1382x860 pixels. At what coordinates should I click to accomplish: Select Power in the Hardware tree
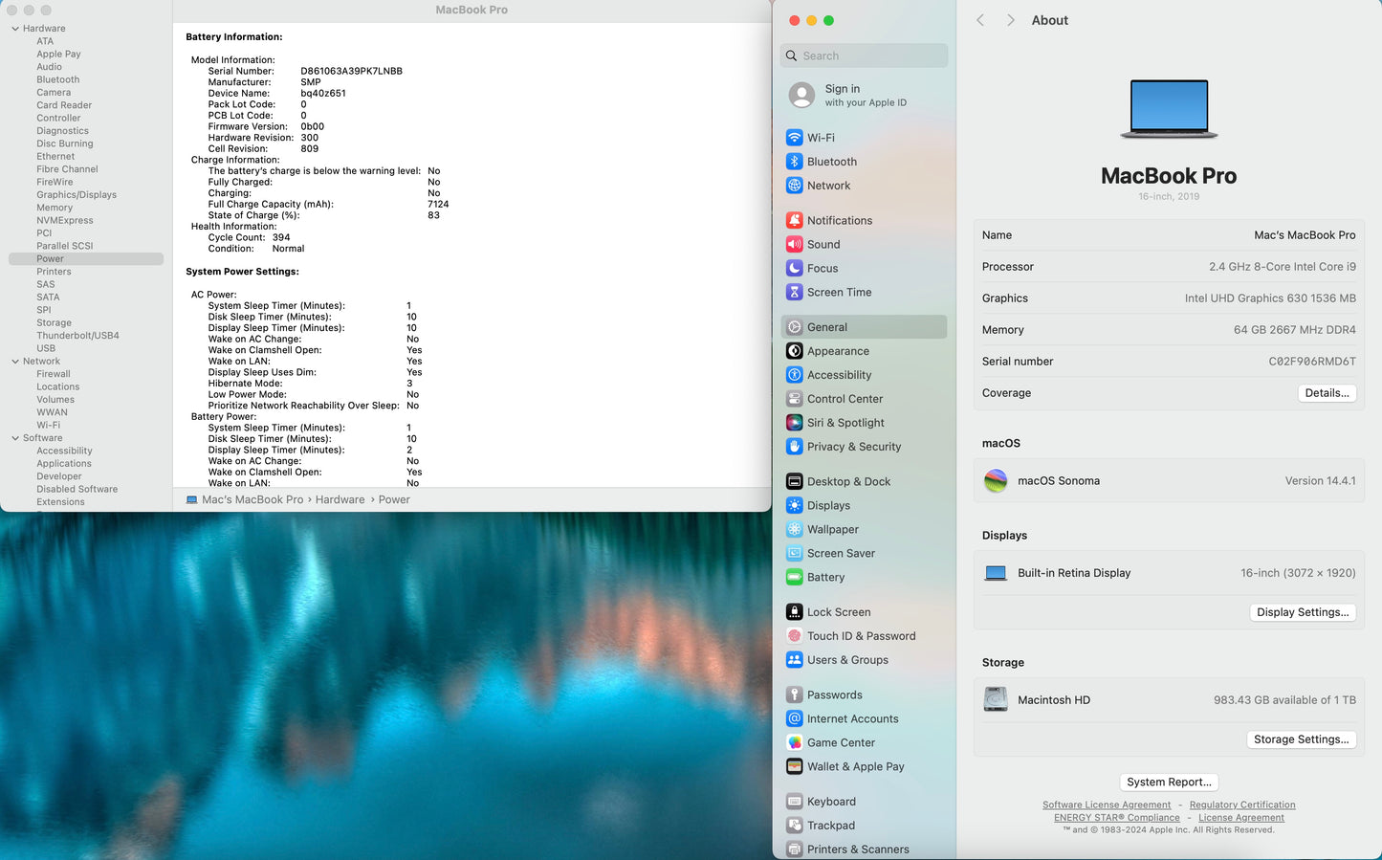(x=86, y=259)
